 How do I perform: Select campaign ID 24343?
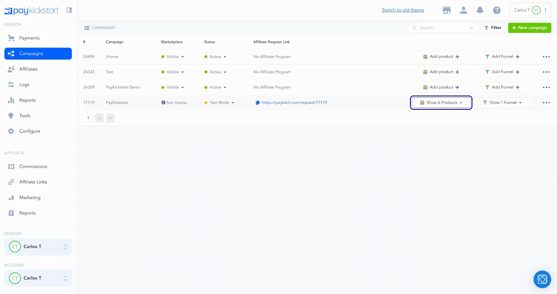pos(89,72)
